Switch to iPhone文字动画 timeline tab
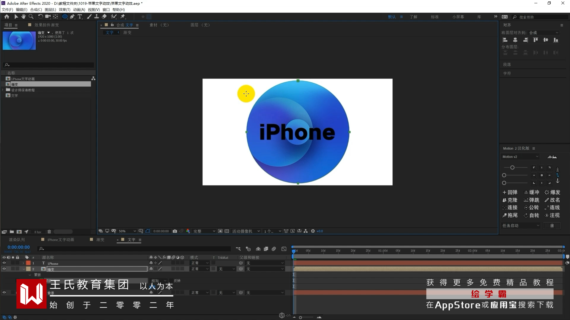 [61, 240]
